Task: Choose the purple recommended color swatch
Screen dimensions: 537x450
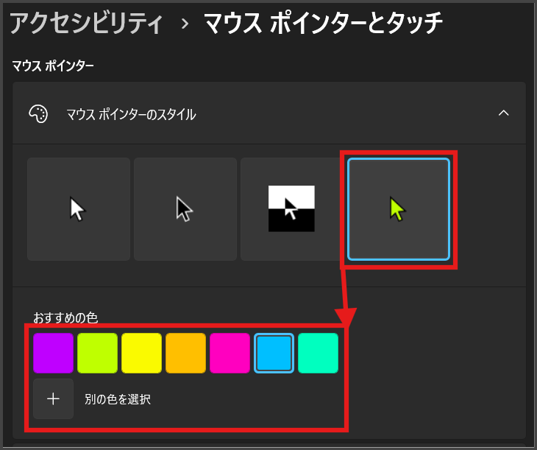Action: click(53, 354)
